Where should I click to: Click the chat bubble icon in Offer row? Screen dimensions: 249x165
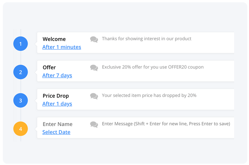coord(94,68)
